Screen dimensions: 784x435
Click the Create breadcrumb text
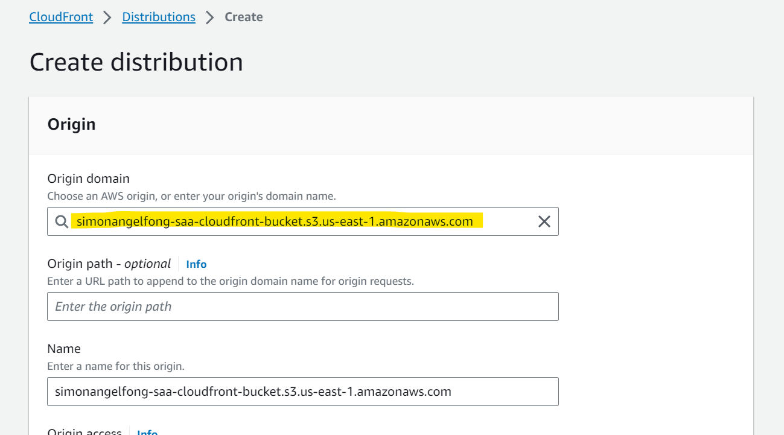coord(244,17)
